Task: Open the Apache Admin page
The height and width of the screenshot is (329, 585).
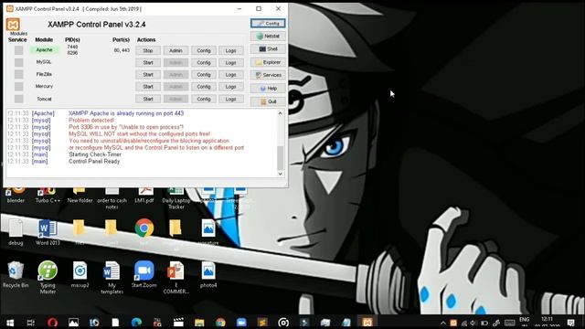Action: (x=175, y=50)
